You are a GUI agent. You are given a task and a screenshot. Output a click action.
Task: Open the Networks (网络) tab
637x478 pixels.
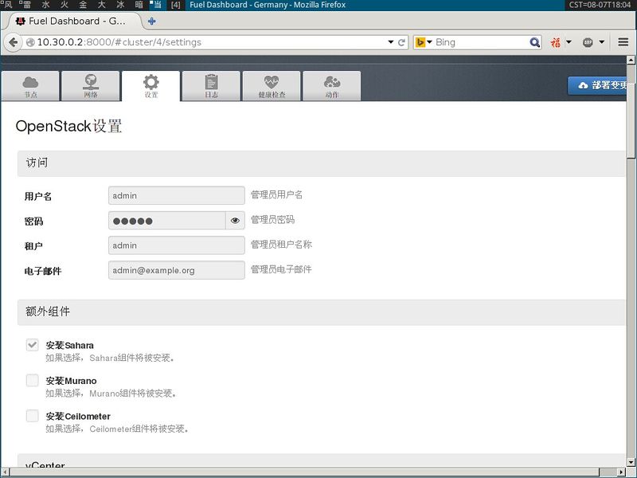coord(91,86)
